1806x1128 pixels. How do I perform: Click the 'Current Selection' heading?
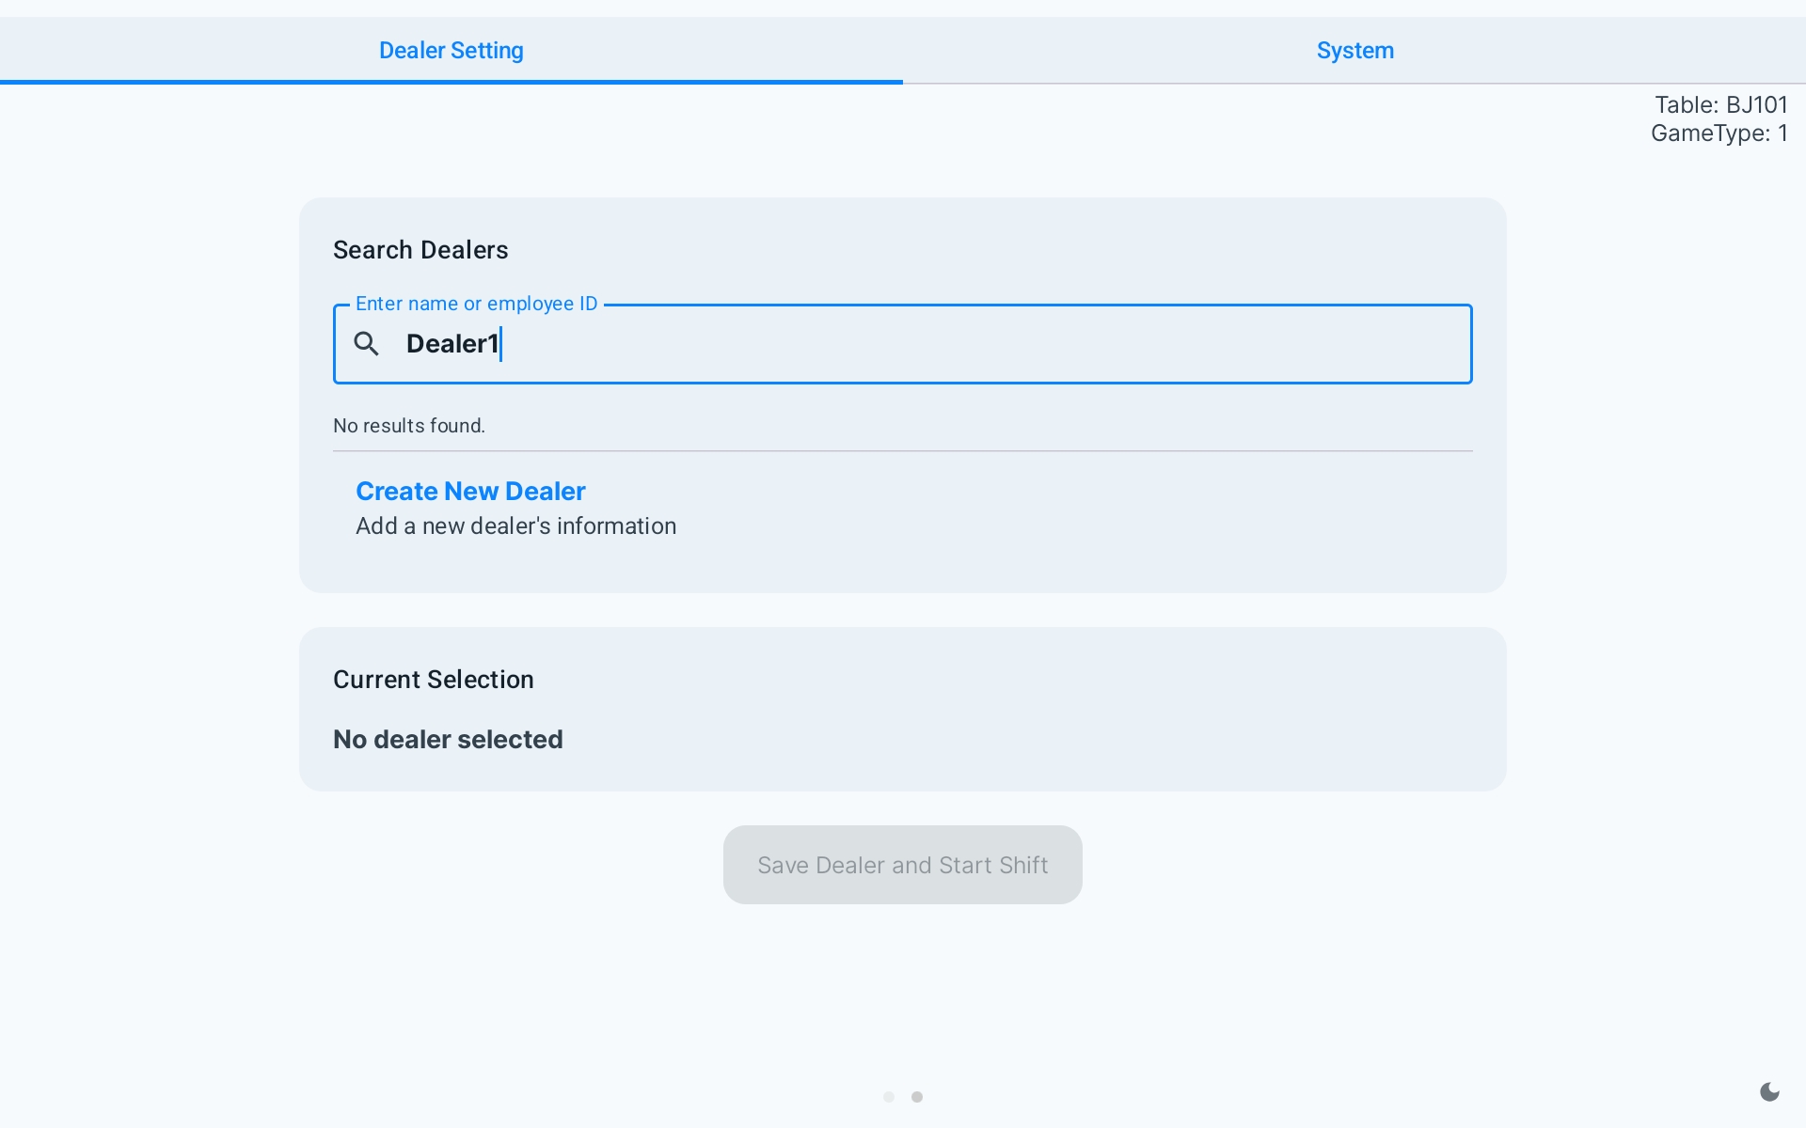click(x=434, y=680)
